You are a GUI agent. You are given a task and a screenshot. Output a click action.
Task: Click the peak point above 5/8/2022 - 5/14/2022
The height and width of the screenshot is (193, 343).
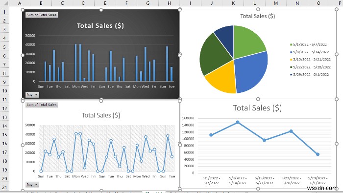pos(238,122)
